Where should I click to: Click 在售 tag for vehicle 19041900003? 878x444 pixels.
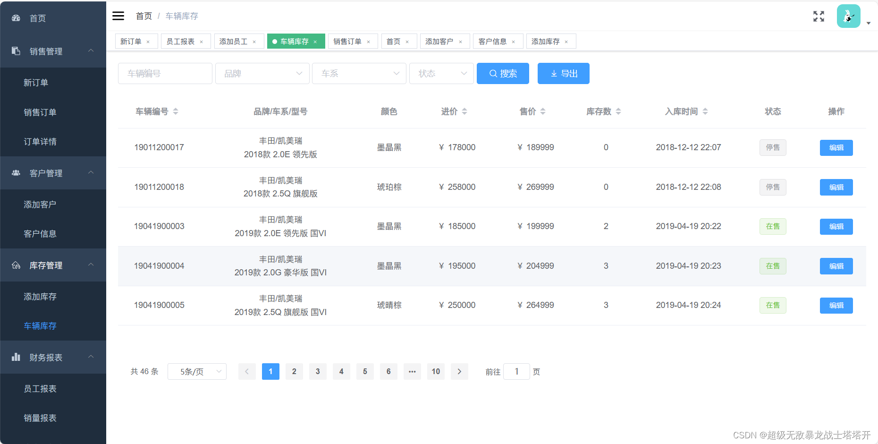point(773,226)
